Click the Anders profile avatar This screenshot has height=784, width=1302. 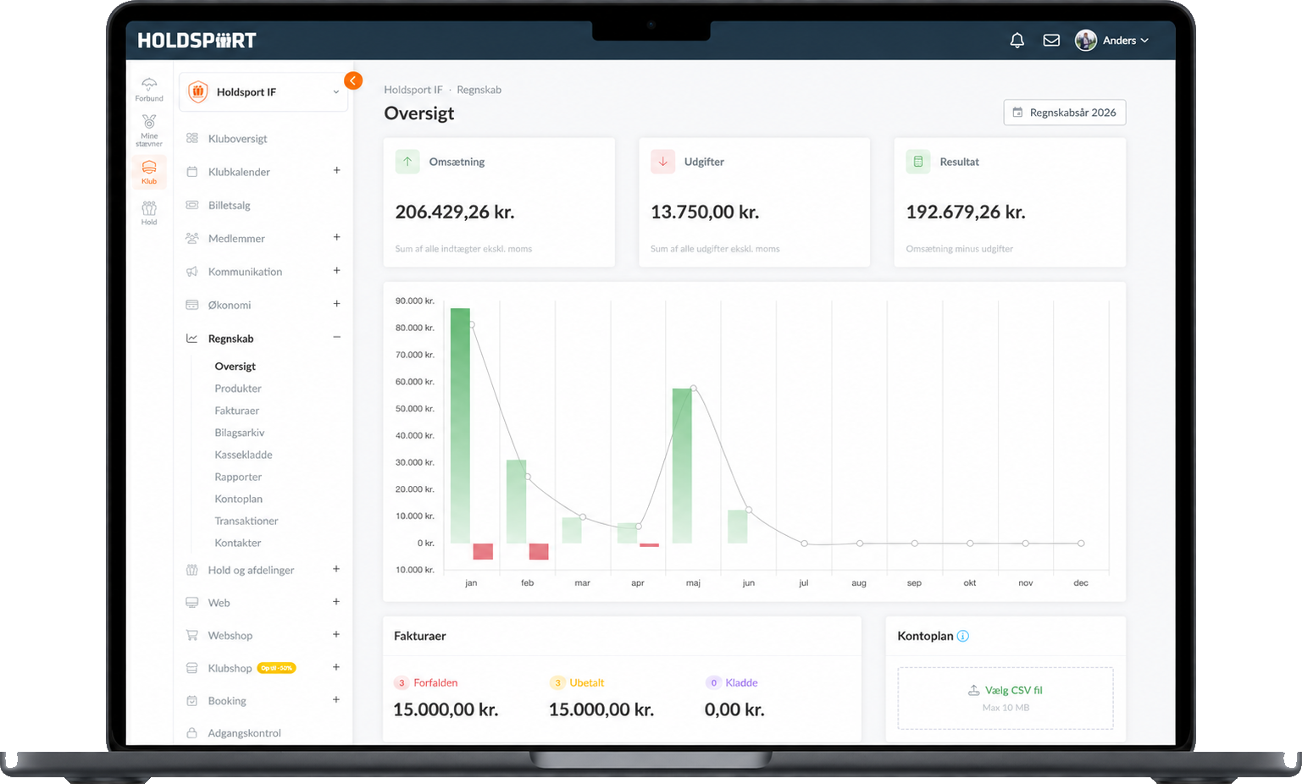(x=1086, y=41)
